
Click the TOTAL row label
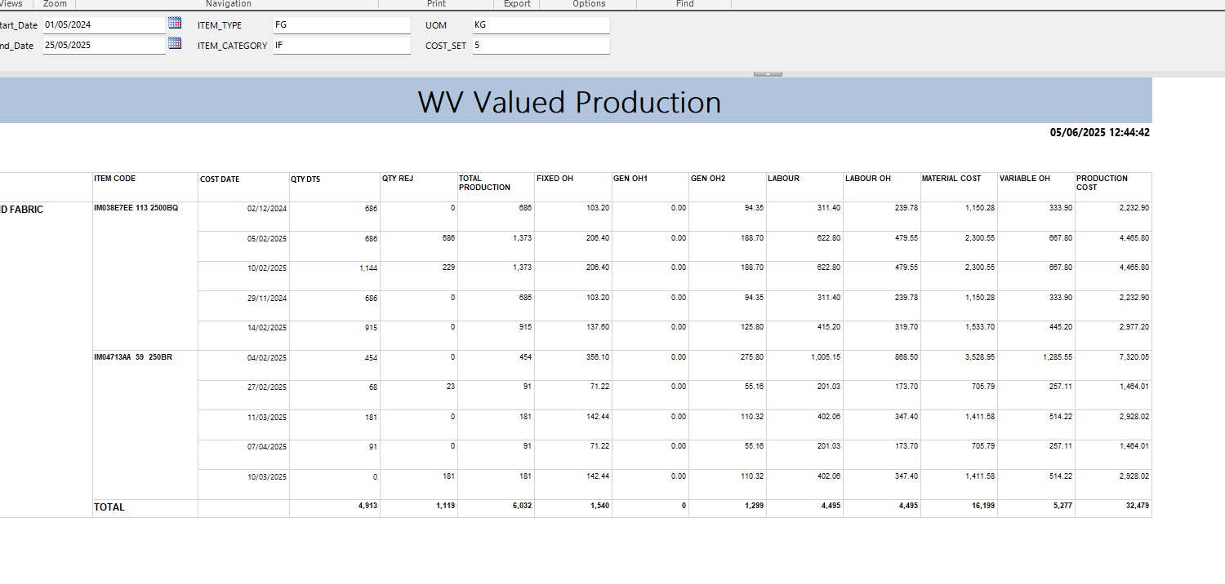(109, 507)
